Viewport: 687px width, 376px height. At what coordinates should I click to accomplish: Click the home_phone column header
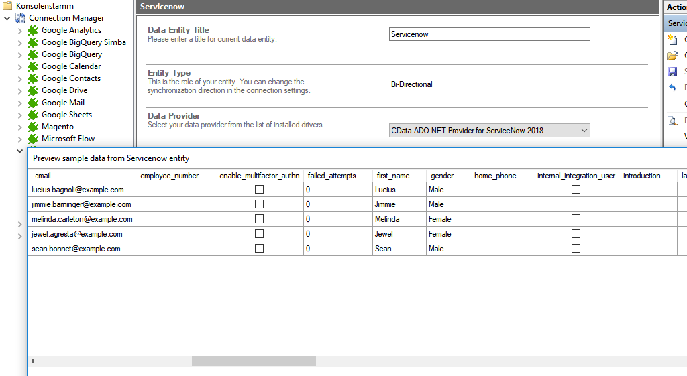coord(501,176)
